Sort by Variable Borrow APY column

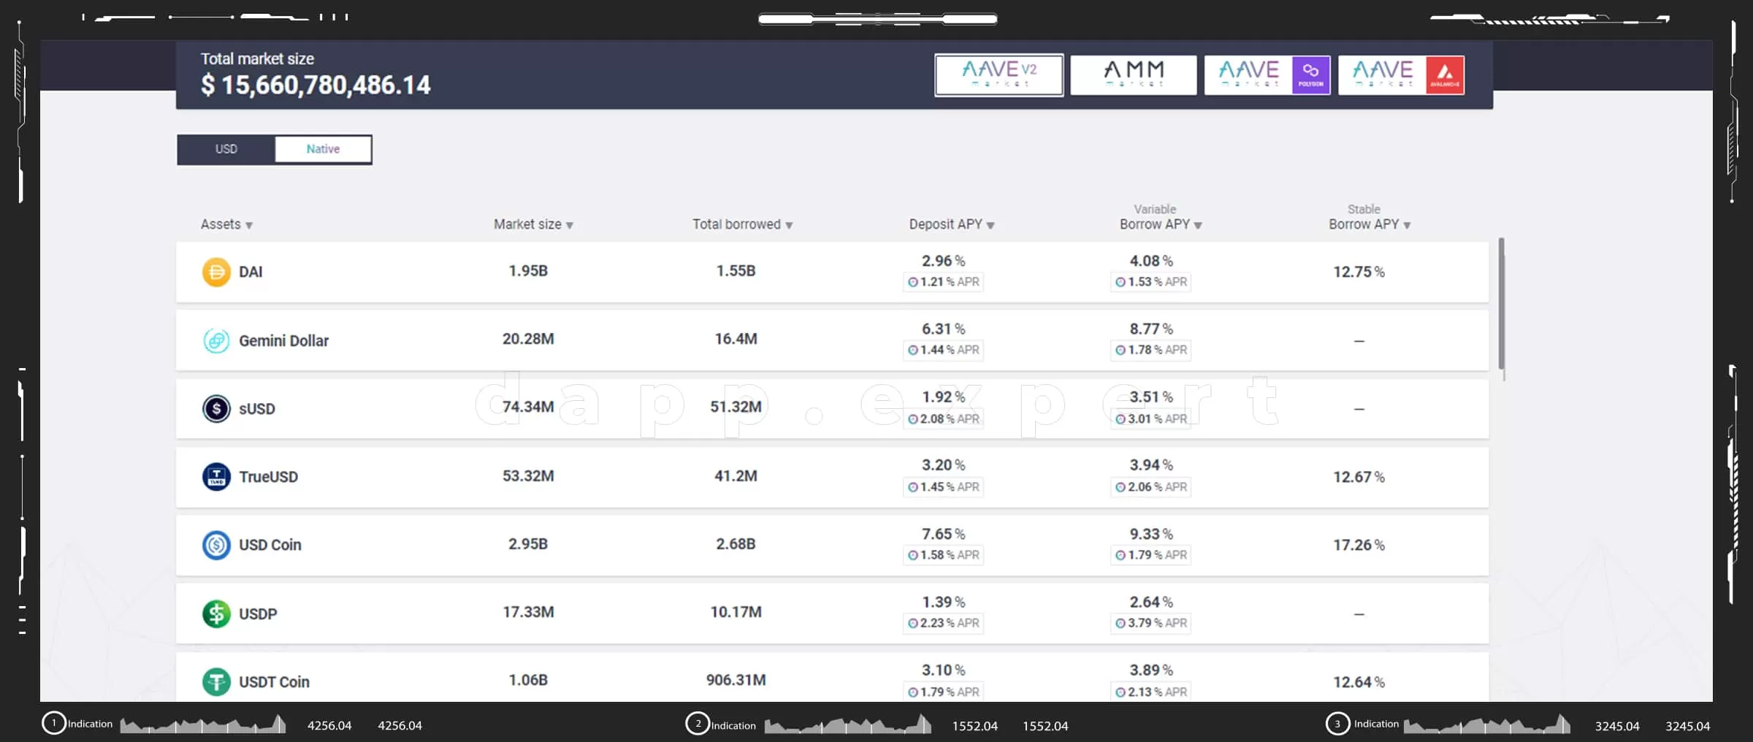[1161, 218]
